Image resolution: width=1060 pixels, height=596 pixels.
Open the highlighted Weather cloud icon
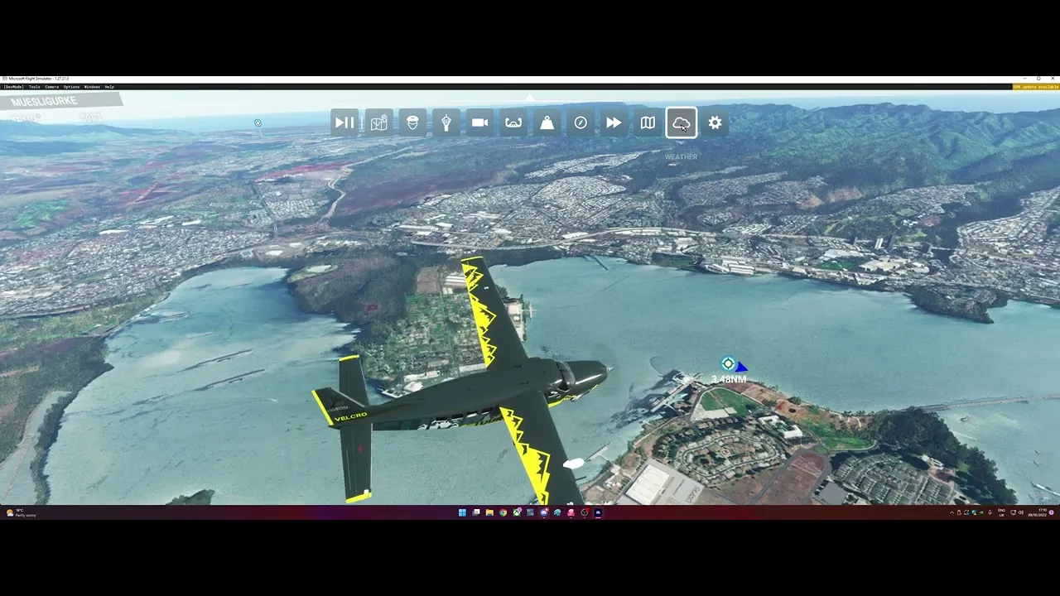[x=682, y=123]
